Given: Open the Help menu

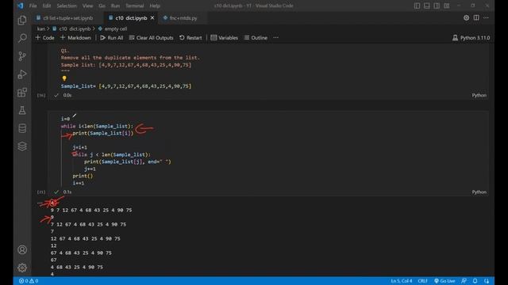Looking at the screenshot, I should click(x=155, y=6).
